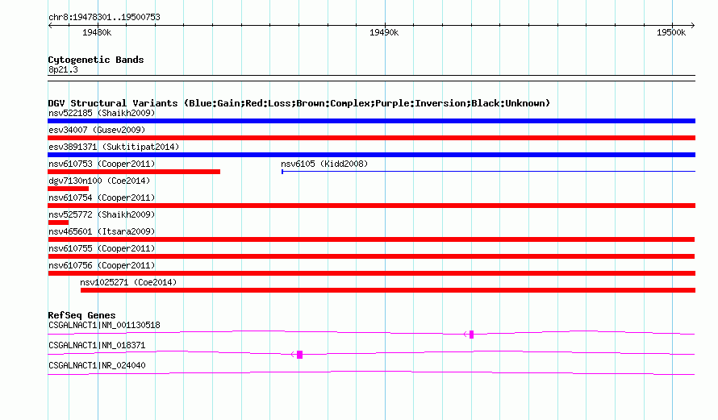This screenshot has width=718, height=420.
Task: Click the nsv522185 (Shaikh2009) blue gain bar
Action: click(371, 121)
